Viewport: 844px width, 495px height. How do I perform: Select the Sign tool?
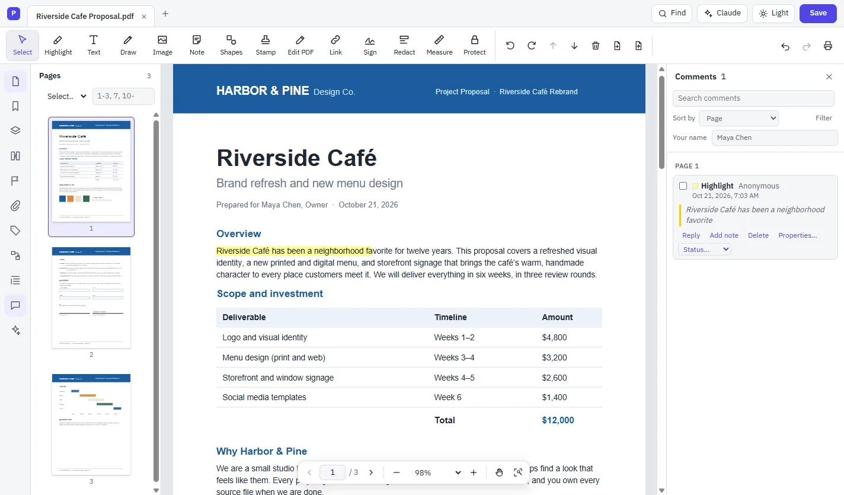click(370, 46)
